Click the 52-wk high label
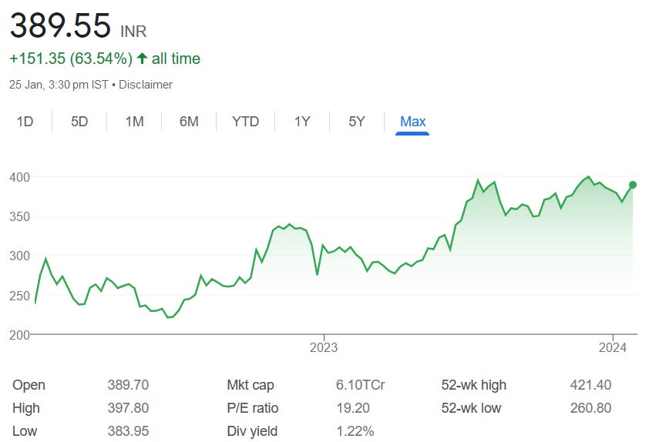 click(474, 385)
